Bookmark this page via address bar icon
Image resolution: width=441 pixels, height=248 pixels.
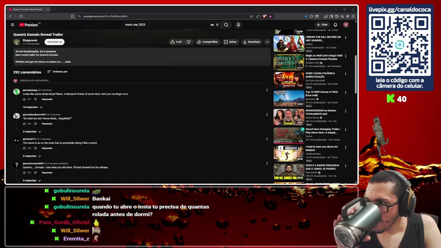pyautogui.click(x=72, y=16)
